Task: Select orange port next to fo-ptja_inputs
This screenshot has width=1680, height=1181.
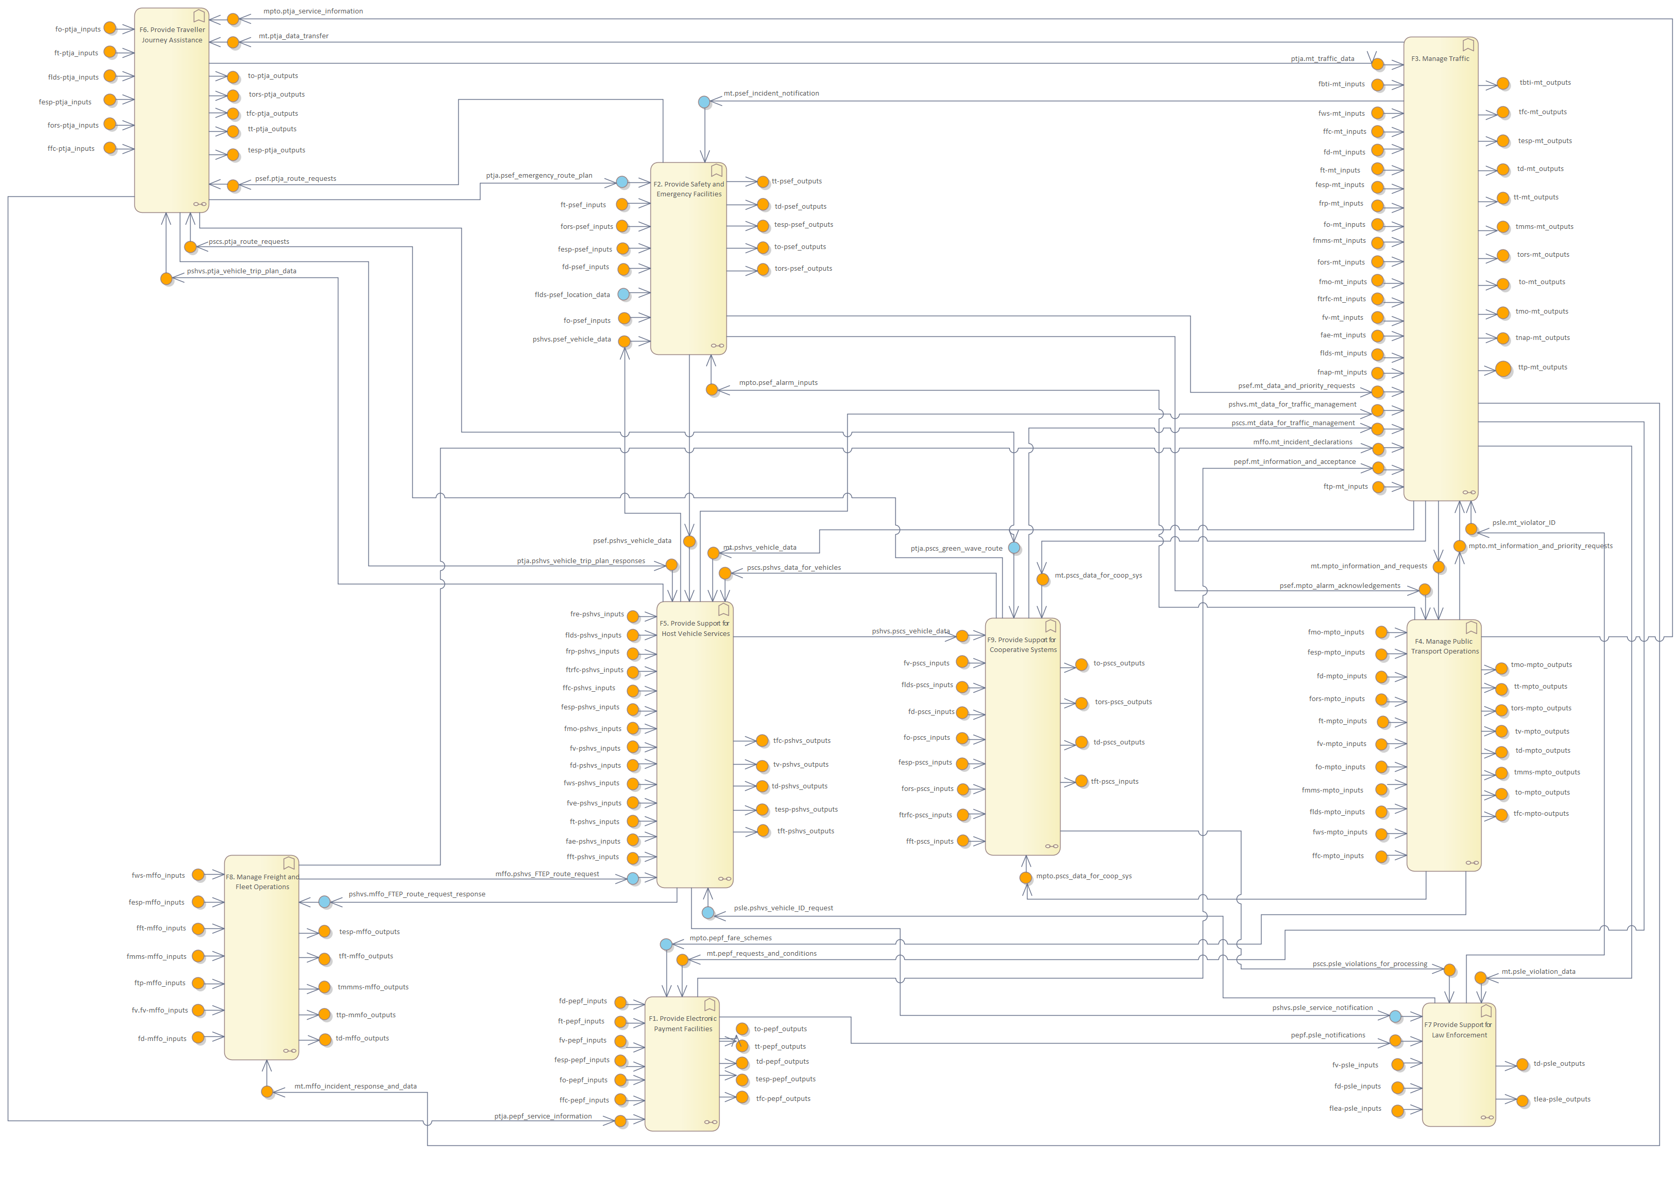Action: 110,28
